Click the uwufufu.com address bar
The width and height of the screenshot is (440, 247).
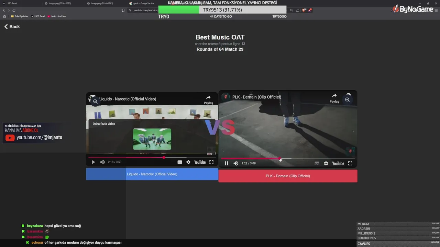pyautogui.click(x=146, y=10)
